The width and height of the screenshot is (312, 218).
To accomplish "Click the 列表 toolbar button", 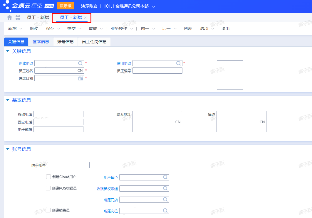I will pos(188,28).
